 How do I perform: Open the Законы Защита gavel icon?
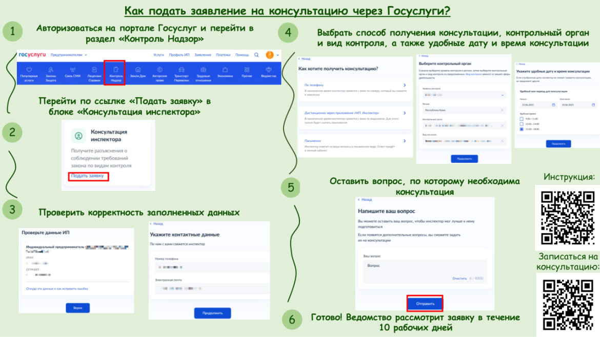(x=51, y=70)
